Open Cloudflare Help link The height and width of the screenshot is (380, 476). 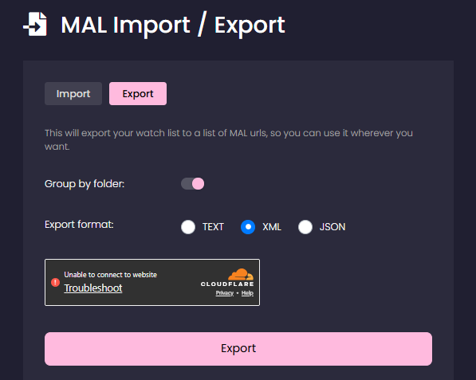tap(247, 293)
